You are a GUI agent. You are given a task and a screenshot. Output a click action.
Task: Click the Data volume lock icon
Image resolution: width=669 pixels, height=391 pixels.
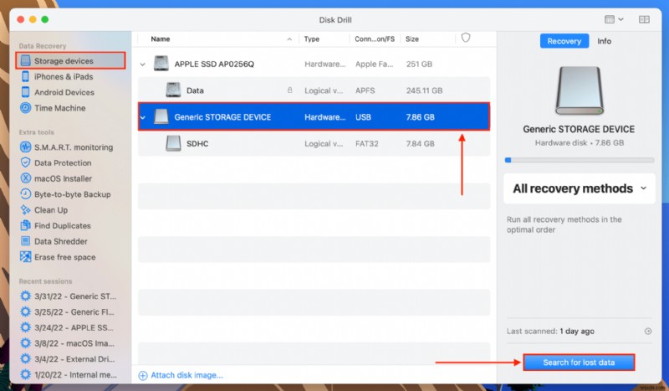coord(289,90)
